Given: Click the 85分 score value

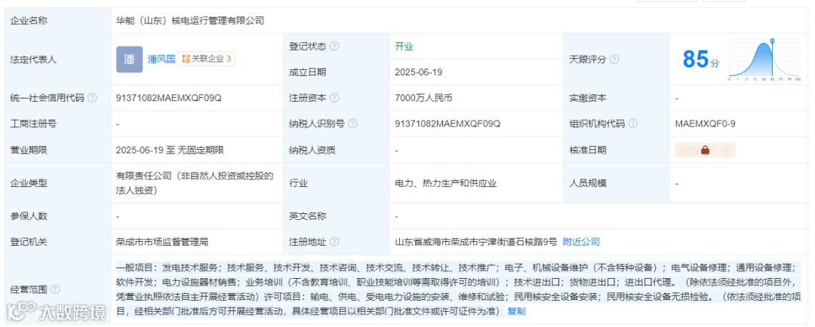Looking at the screenshot, I should tap(701, 60).
